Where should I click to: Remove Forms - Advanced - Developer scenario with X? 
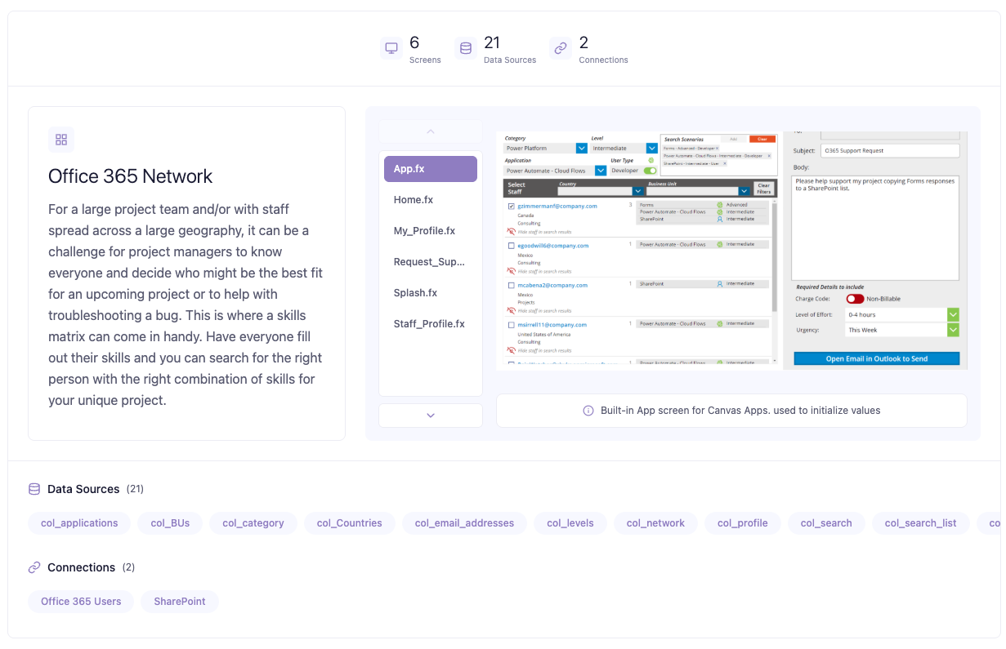click(717, 148)
